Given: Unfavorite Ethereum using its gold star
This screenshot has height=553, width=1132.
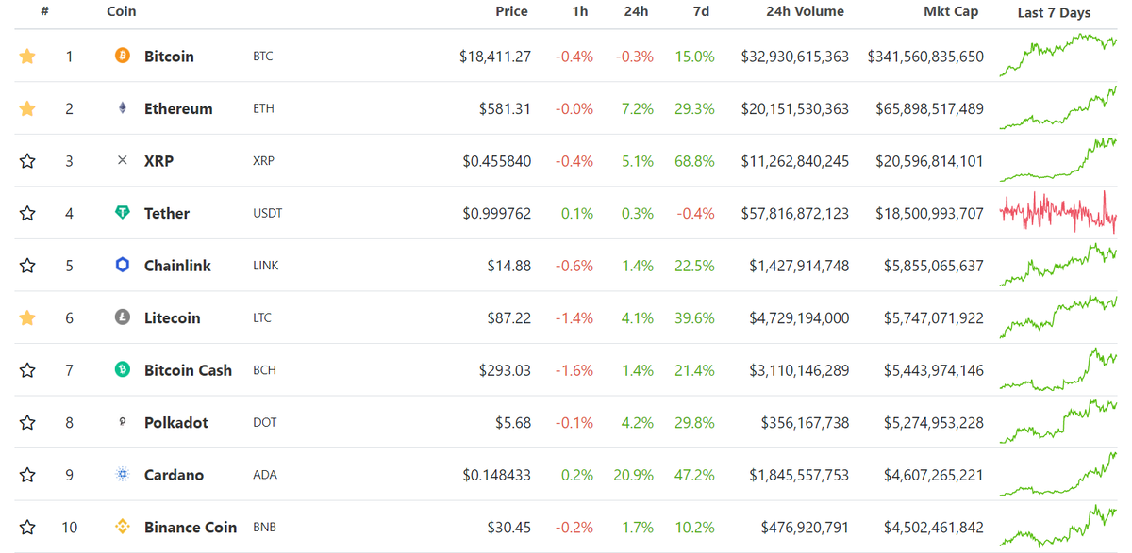Looking at the screenshot, I should 27,108.
